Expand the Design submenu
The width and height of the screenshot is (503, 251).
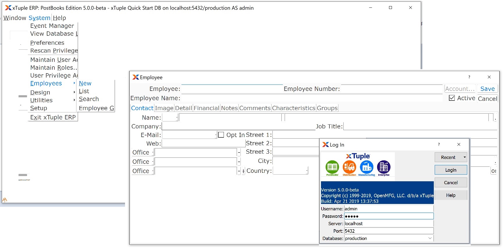click(53, 92)
